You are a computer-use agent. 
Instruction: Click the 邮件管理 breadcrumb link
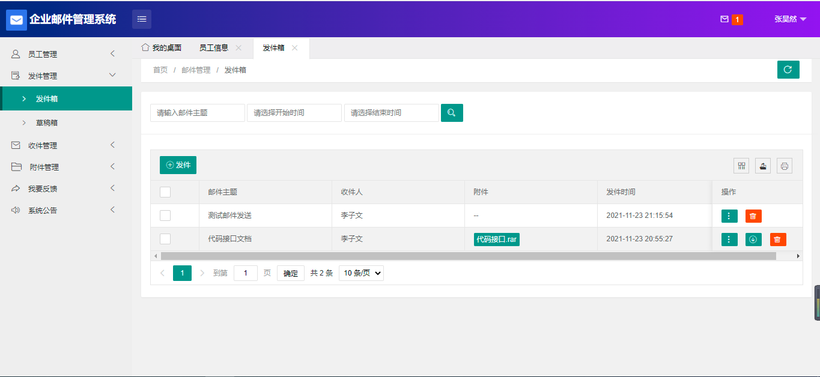(x=196, y=70)
